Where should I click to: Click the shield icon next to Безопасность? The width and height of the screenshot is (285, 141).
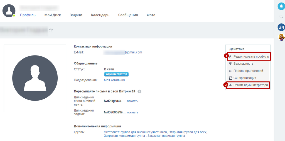[x=230, y=64]
